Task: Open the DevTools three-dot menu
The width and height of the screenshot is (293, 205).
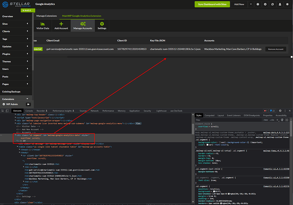Action: (285, 111)
